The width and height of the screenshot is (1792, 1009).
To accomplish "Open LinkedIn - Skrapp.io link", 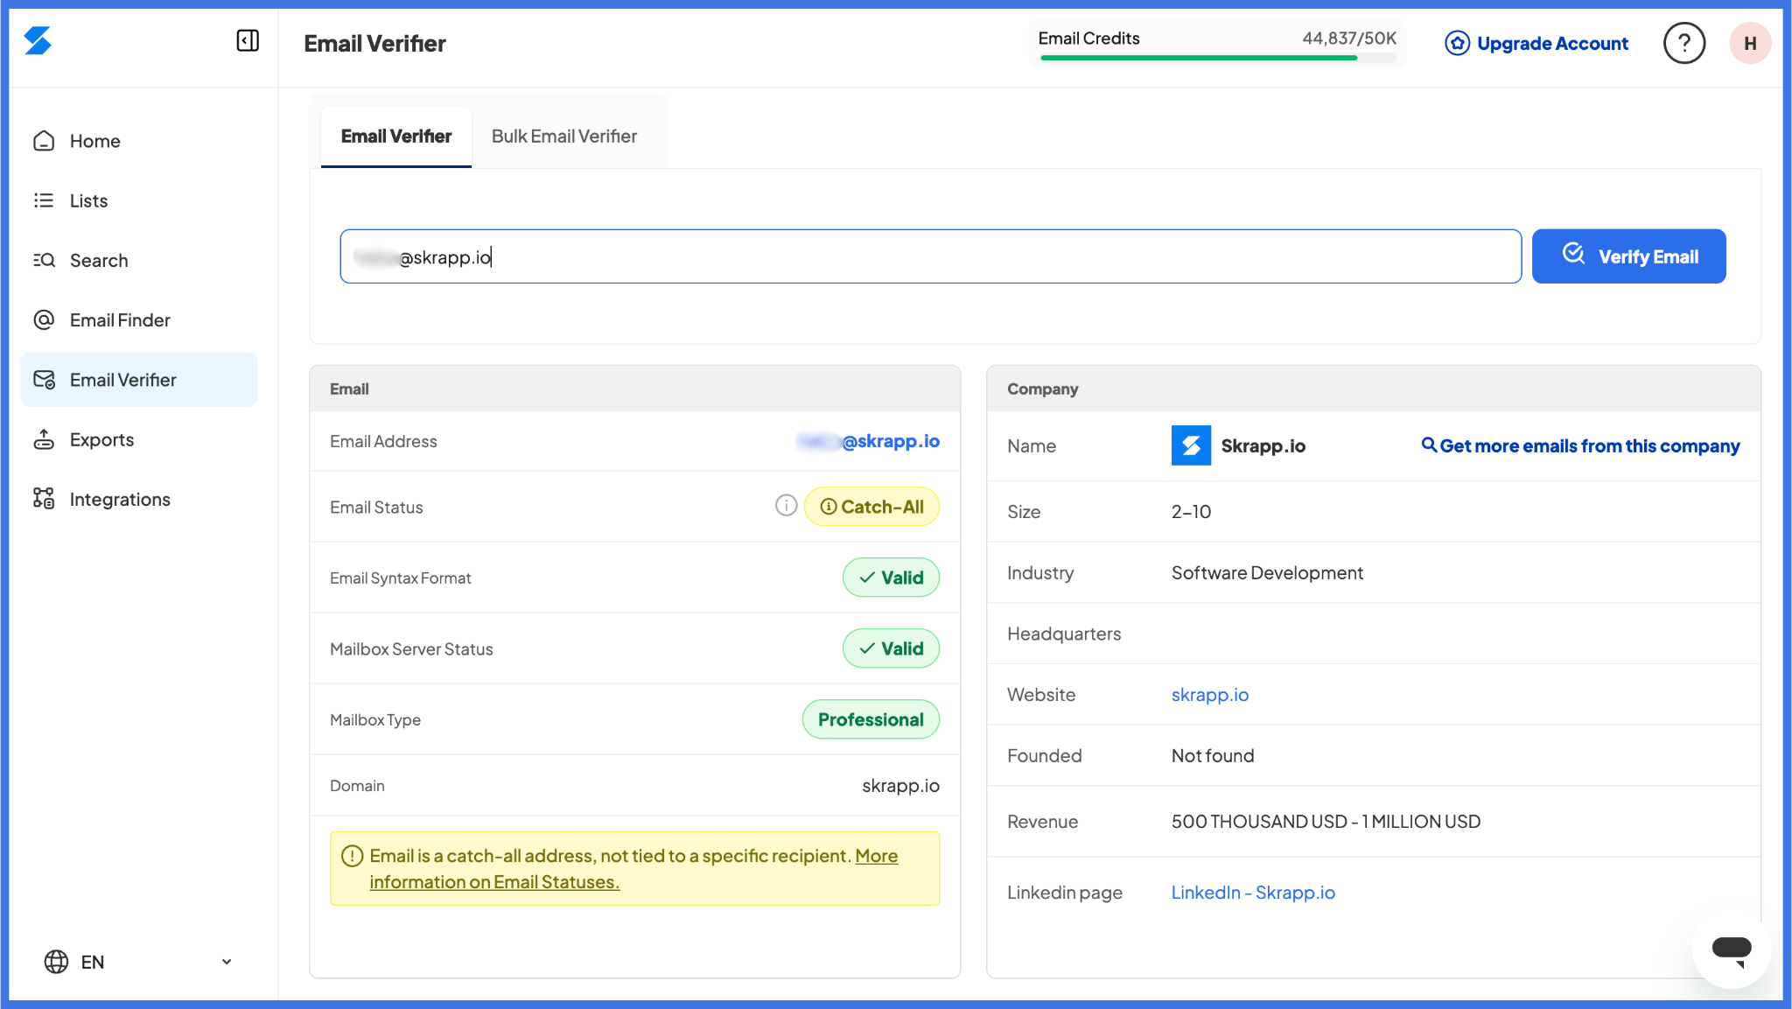I will (1253, 892).
